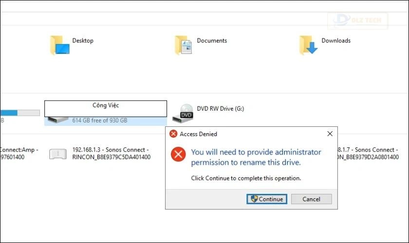
Task: Open the Desktop folder icon
Action: coord(60,45)
